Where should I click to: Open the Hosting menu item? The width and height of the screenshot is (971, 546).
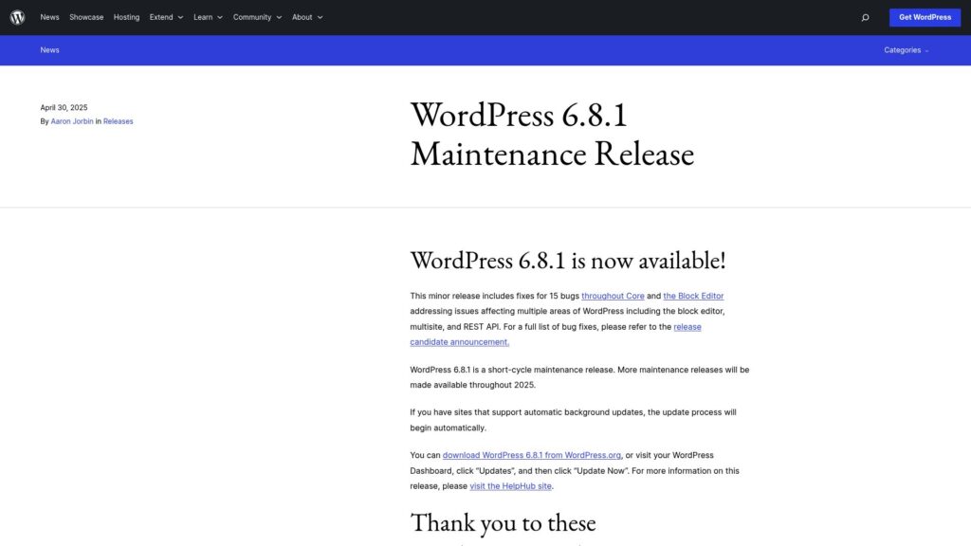tap(126, 17)
